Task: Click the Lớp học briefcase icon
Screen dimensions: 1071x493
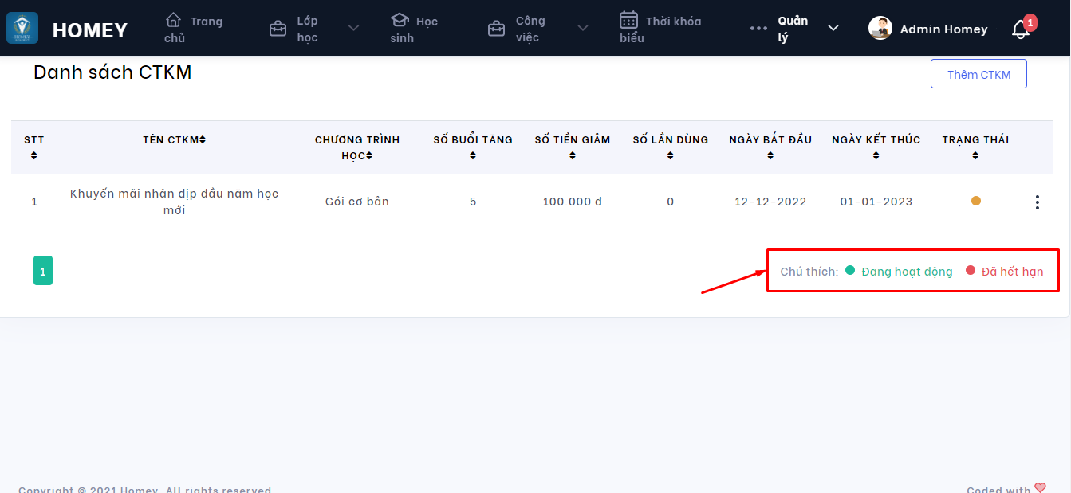Action: (x=278, y=29)
